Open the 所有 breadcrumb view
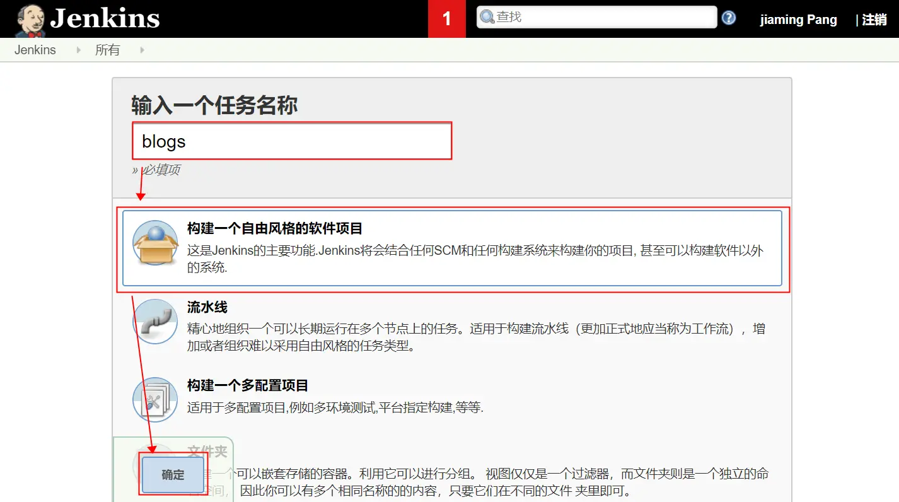Screen dimensions: 899x502 click(107, 50)
